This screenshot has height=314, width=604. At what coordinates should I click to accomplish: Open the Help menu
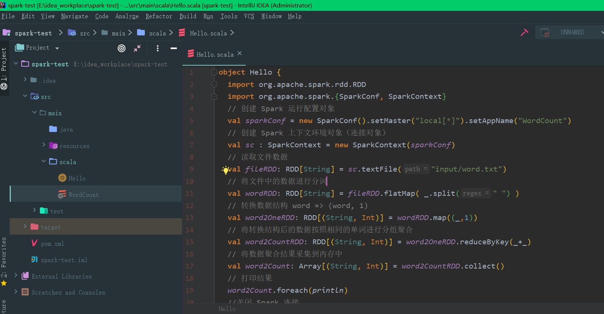coord(295,16)
